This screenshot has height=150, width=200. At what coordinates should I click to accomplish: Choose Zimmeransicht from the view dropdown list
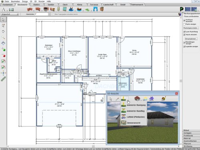pos(133,123)
